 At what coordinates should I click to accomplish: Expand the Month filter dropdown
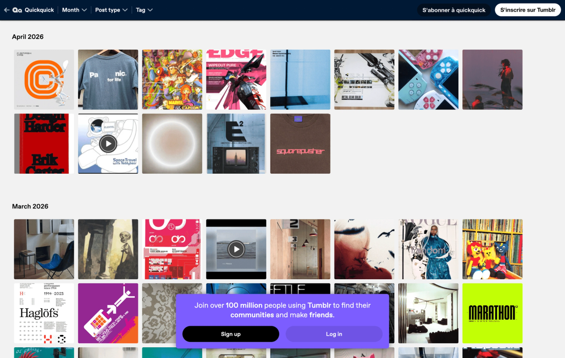pos(74,10)
